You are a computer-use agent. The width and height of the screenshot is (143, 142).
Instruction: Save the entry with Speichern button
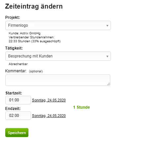click(x=17, y=132)
